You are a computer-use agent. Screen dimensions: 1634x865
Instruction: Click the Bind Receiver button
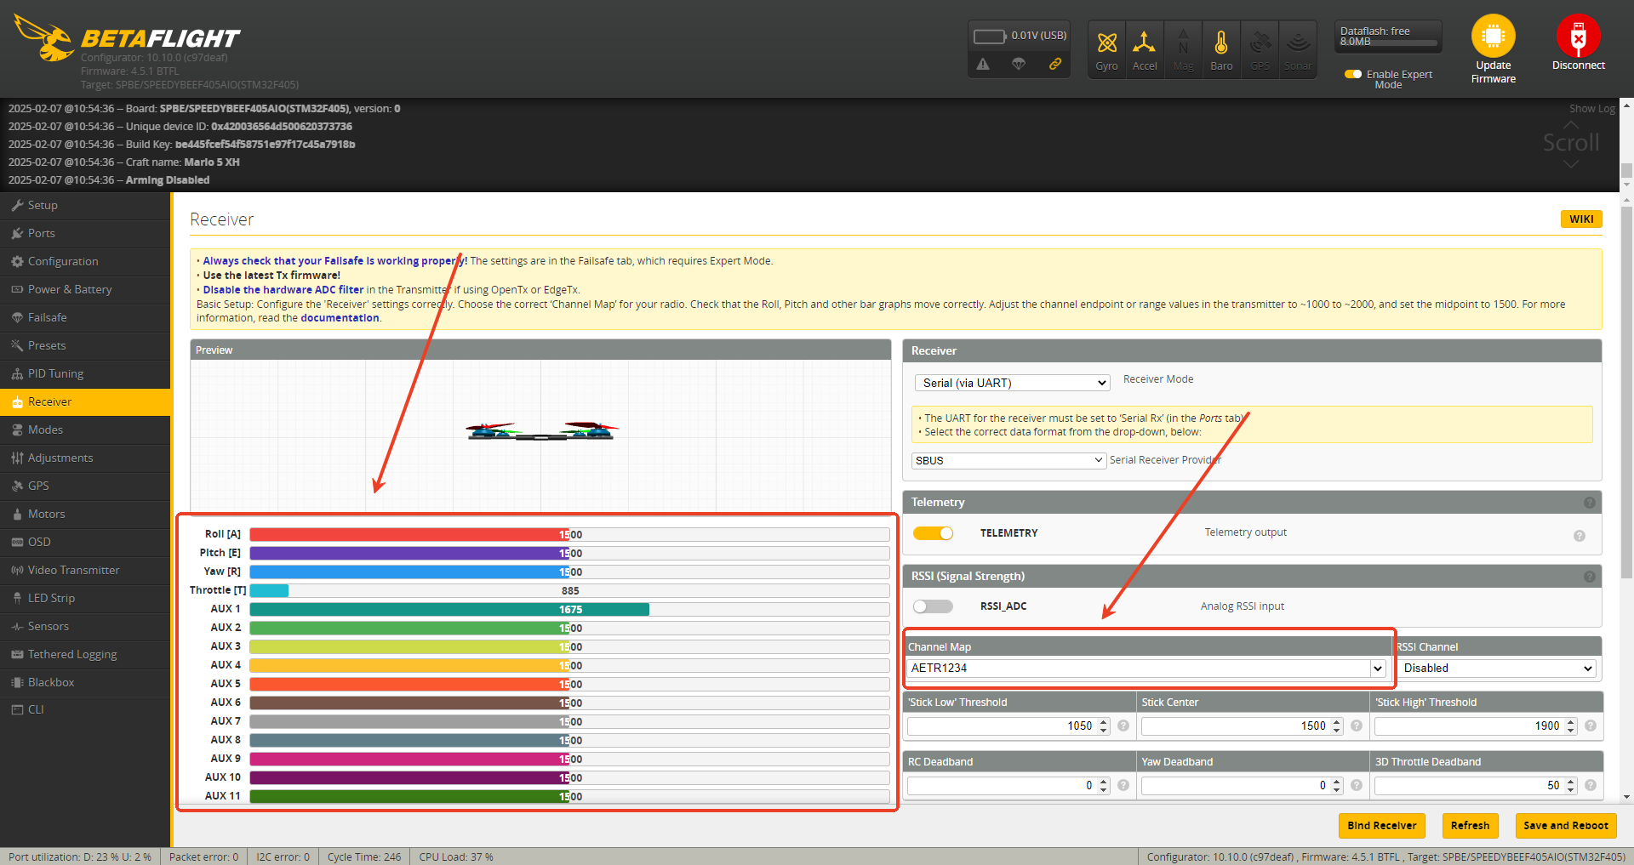1382,825
